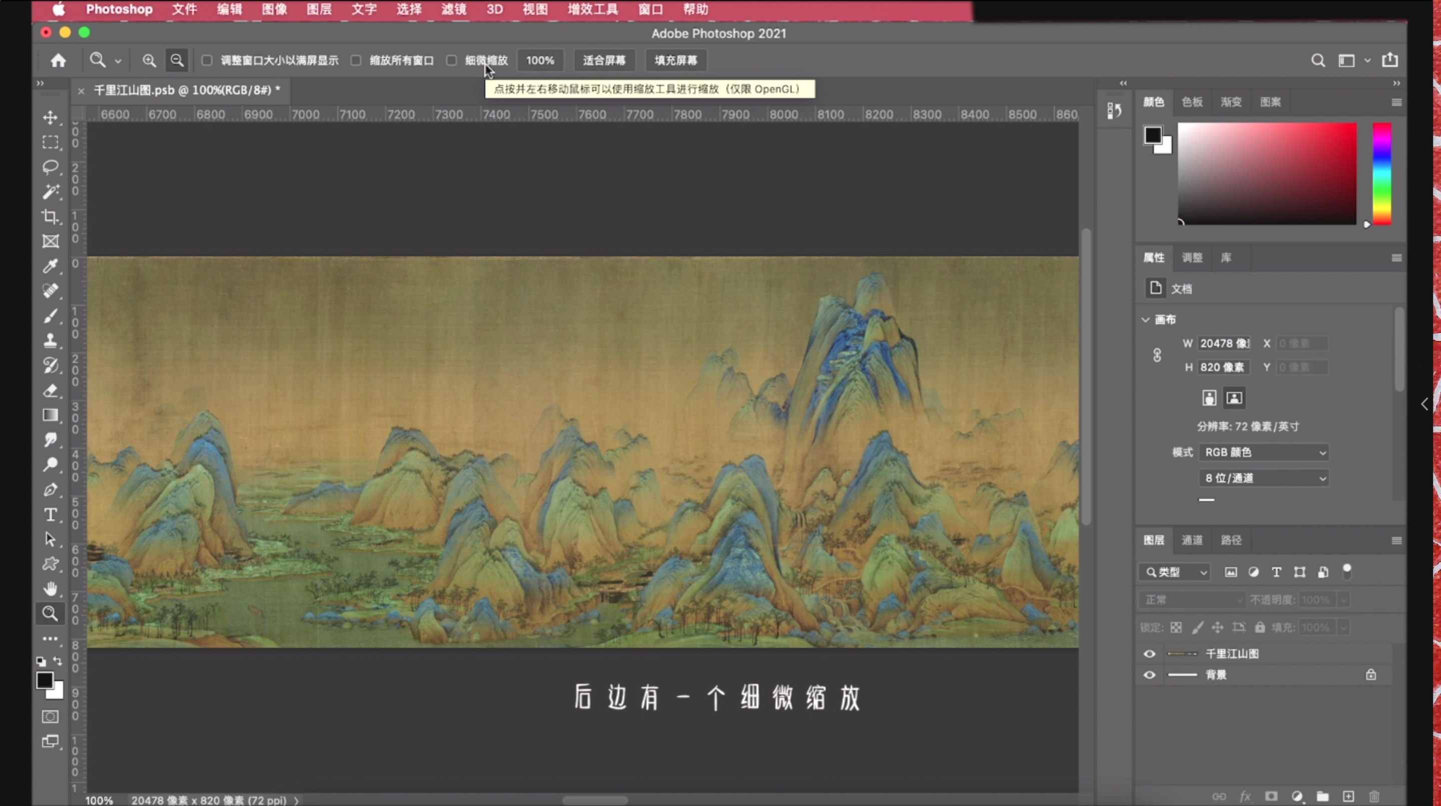
Task: Toggle the layer filter on/off switch
Action: 1347,571
